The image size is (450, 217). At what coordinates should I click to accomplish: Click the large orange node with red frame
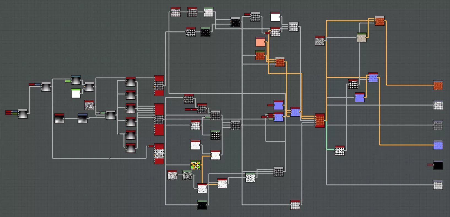tap(320, 120)
